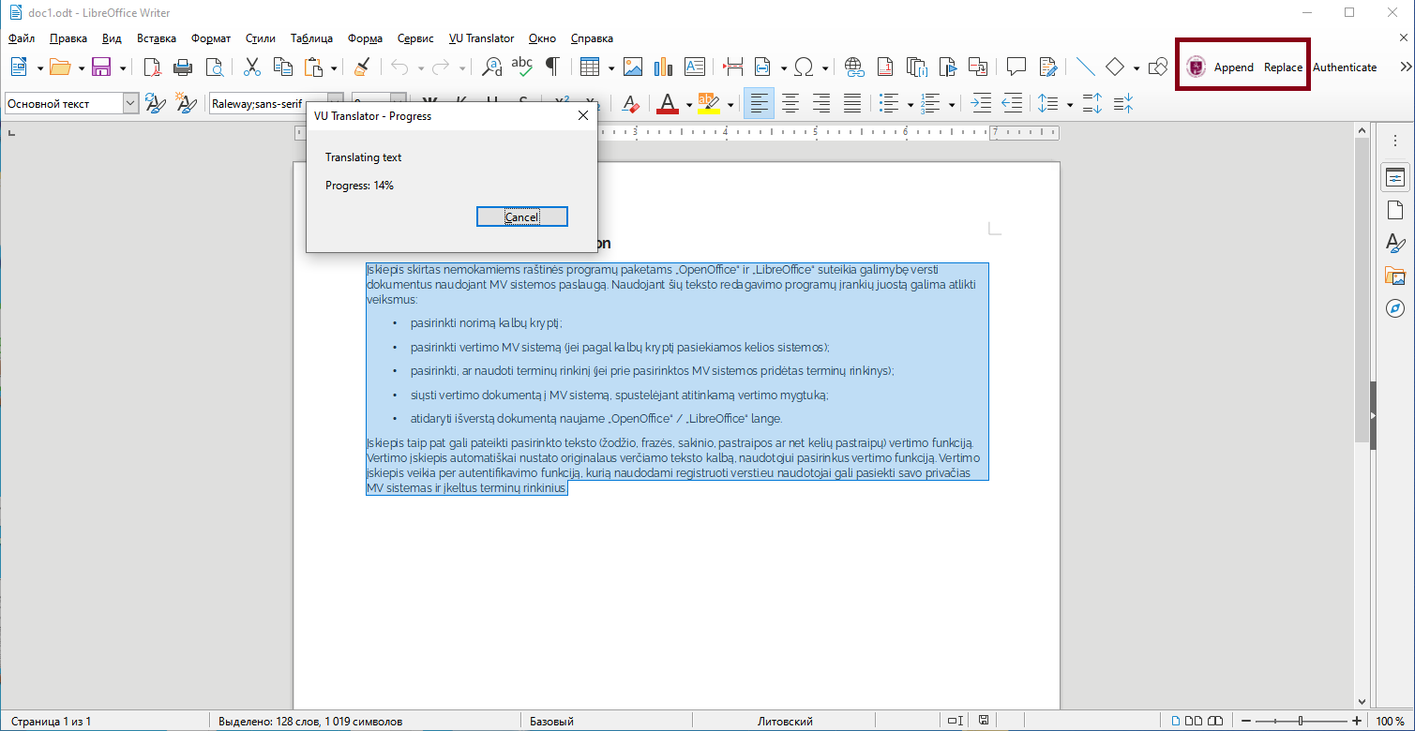Image resolution: width=1415 pixels, height=731 pixels.
Task: Export directly as PDF icon
Action: 152,67
